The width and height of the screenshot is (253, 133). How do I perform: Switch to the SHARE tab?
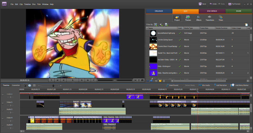click(238, 11)
